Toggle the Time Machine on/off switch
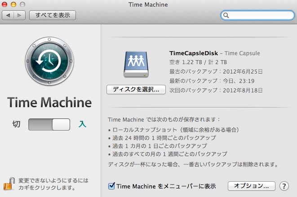 point(49,124)
